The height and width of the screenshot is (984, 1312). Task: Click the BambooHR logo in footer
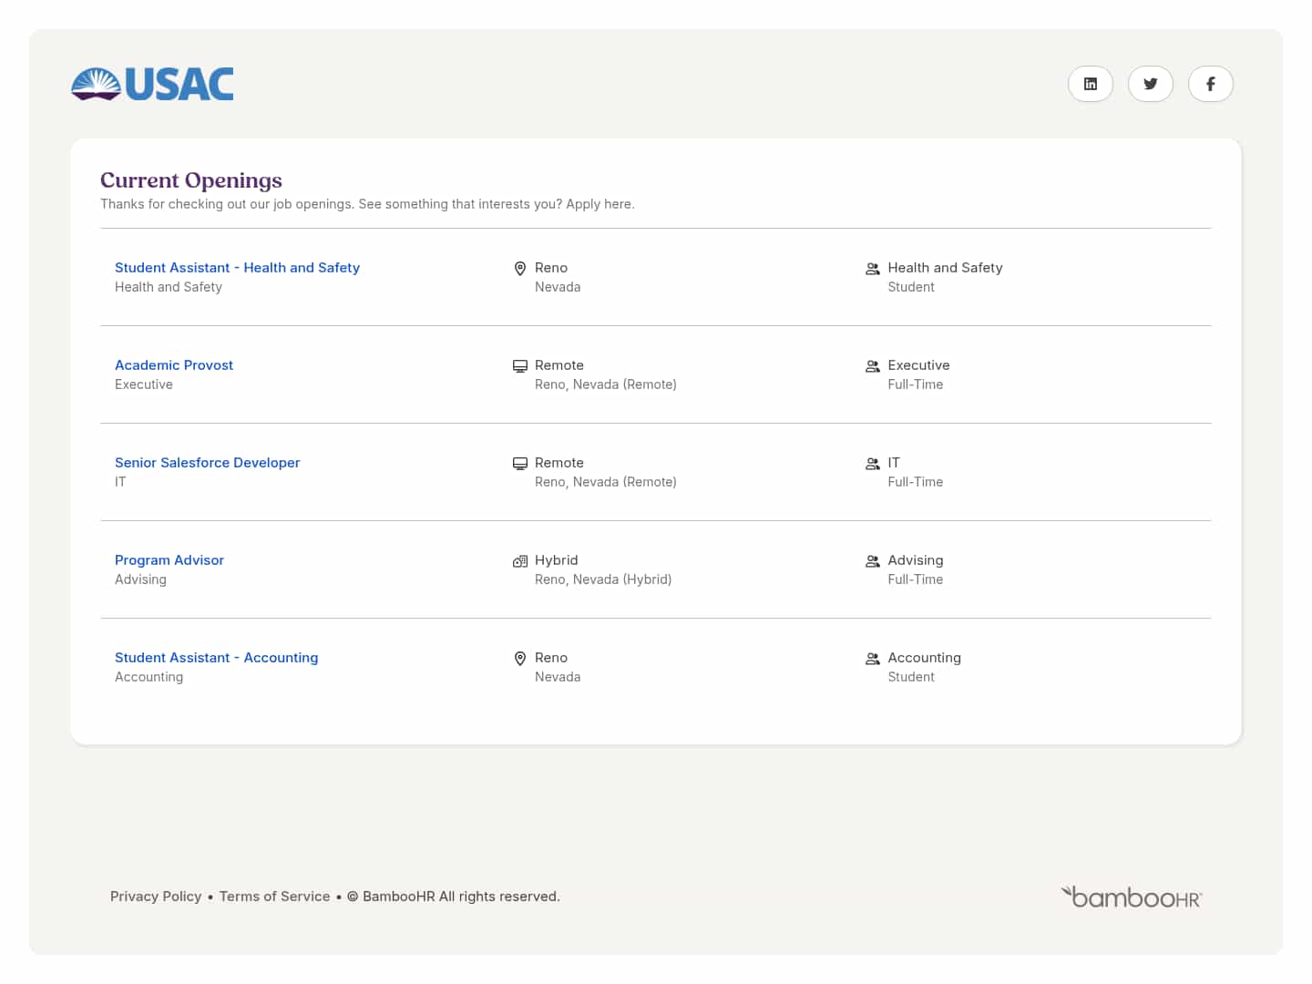tap(1131, 897)
